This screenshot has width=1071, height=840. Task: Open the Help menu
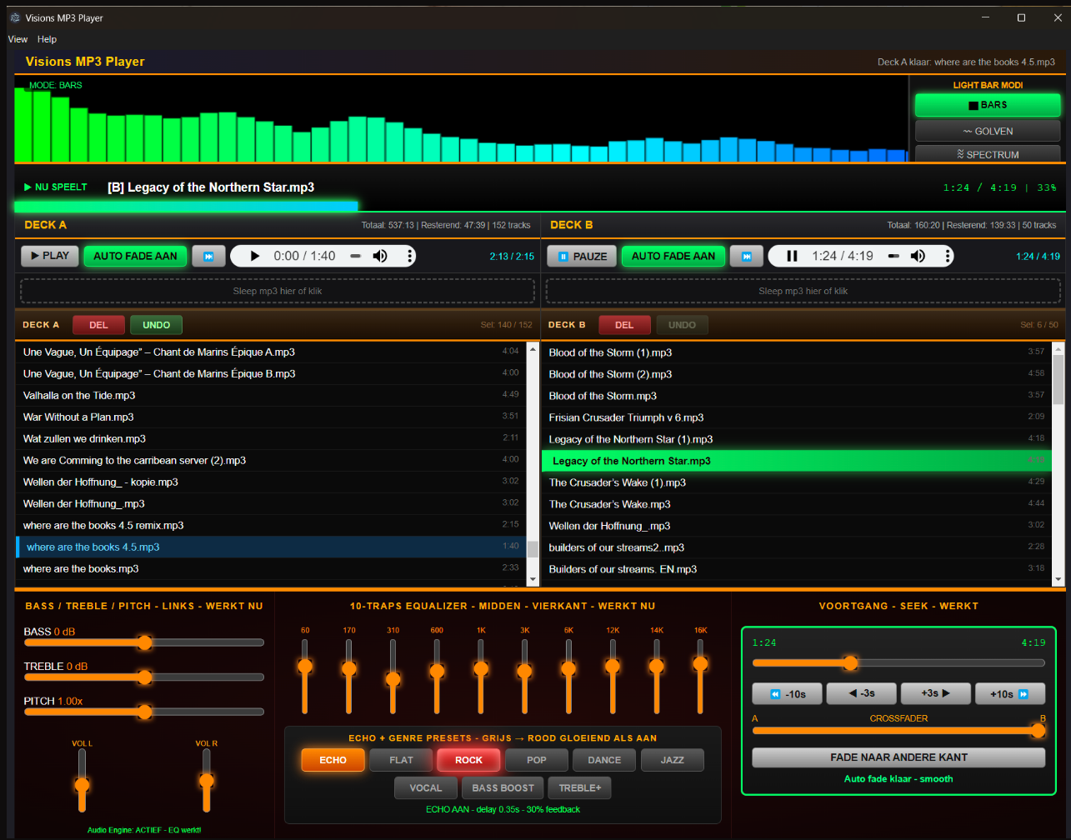coord(47,39)
